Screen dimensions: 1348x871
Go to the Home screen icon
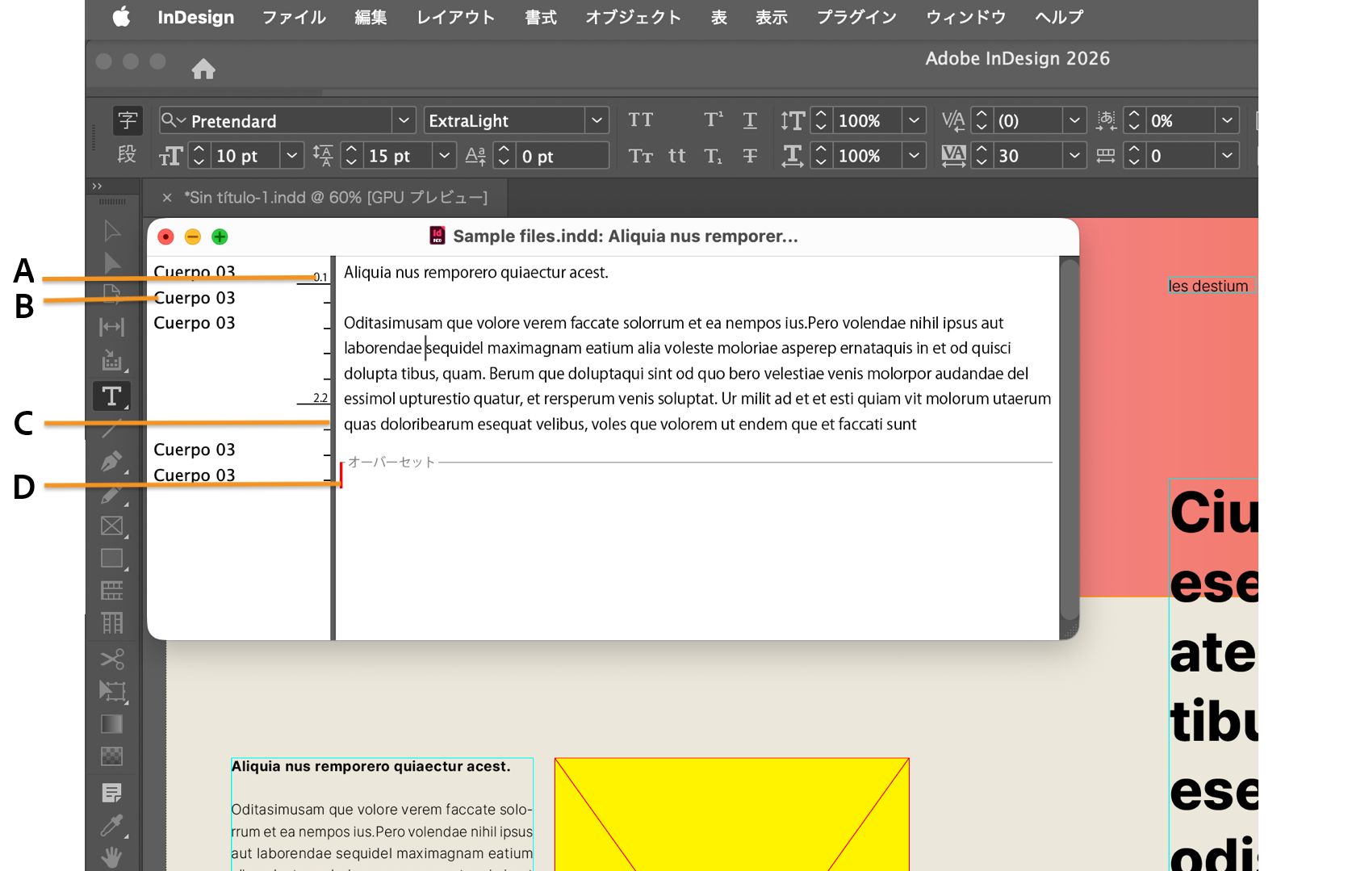203,69
